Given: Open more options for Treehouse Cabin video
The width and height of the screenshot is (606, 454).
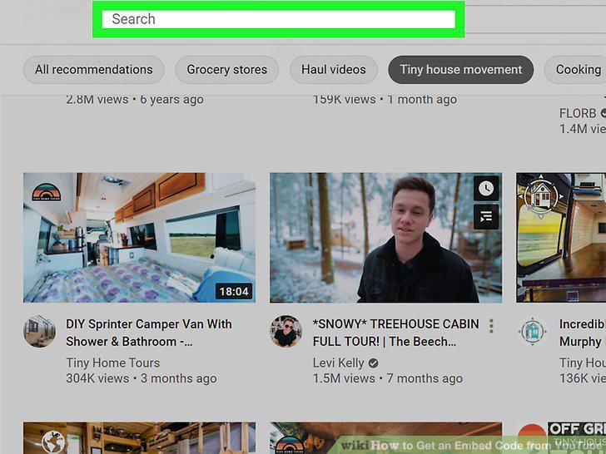Looking at the screenshot, I should click(491, 326).
